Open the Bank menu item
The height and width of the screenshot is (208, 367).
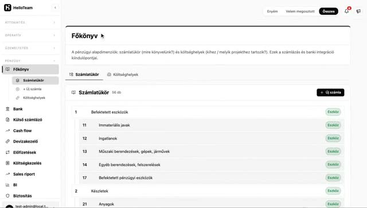[30, 109]
